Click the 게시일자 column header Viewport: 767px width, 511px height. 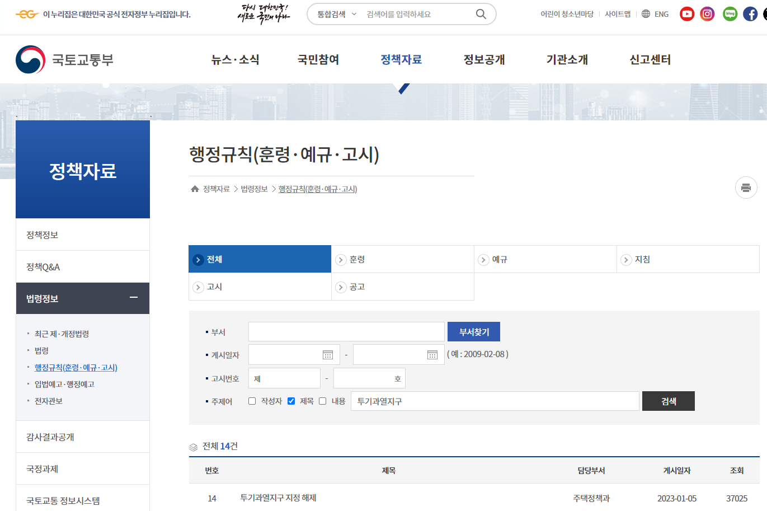point(677,471)
